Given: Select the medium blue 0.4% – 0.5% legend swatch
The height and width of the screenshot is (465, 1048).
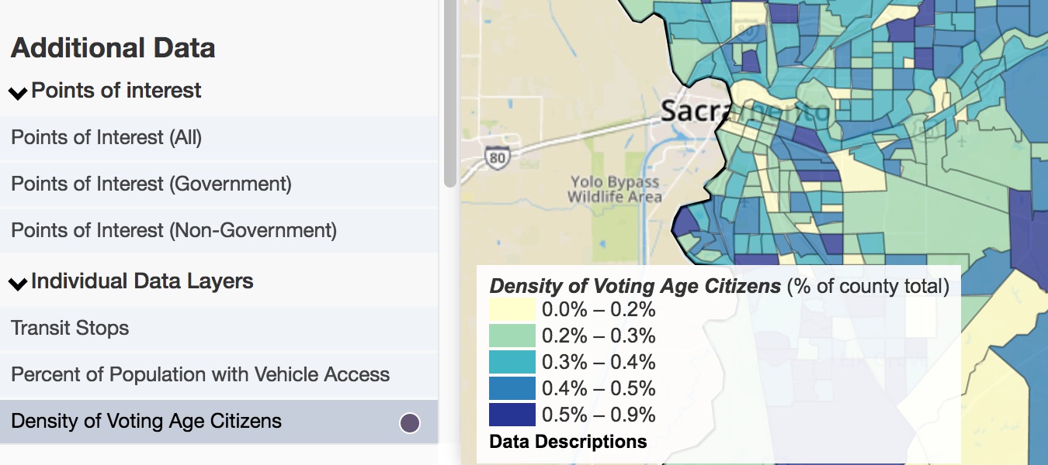Looking at the screenshot, I should click(x=510, y=387).
